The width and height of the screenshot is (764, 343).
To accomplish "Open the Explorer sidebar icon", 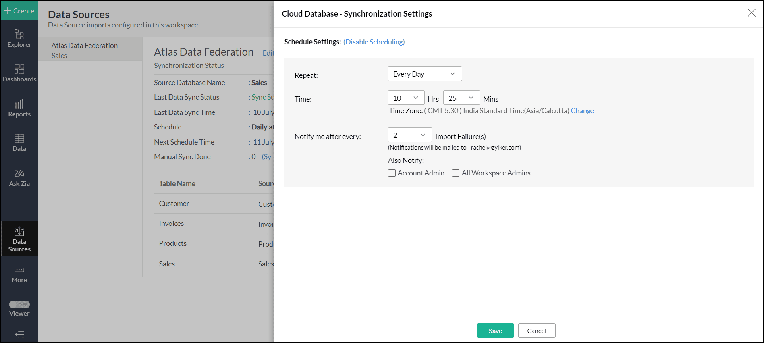I will point(19,39).
